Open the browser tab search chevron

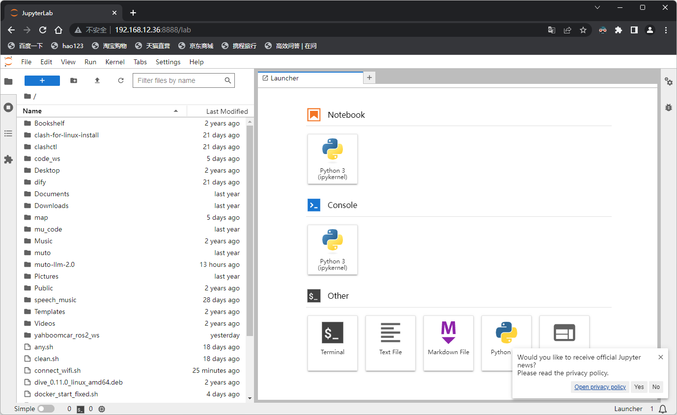597,7
